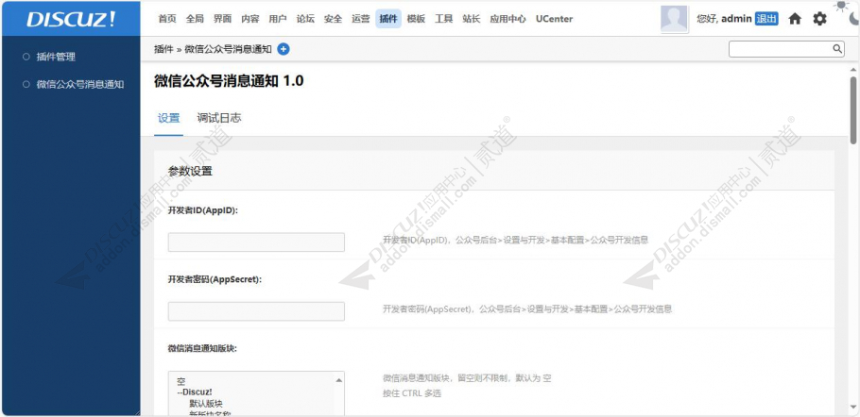This screenshot has height=417, width=860.
Task: Open the 应用中心 menu
Action: coord(507,19)
